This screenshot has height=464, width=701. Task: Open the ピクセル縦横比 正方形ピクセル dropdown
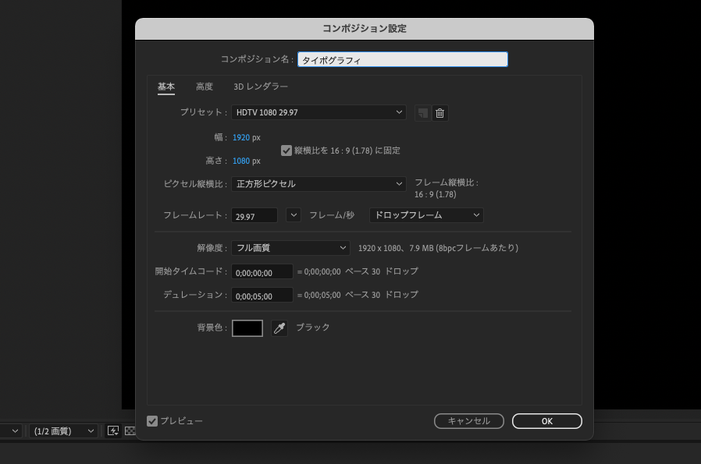click(x=318, y=184)
